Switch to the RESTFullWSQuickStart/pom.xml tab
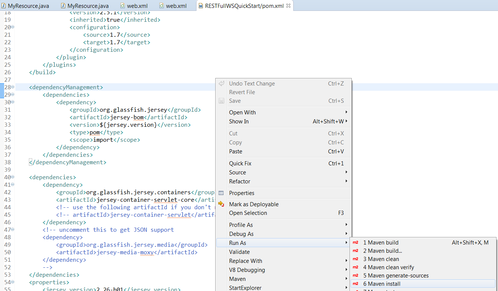Image resolution: width=498 pixels, height=291 pixels. (x=244, y=6)
